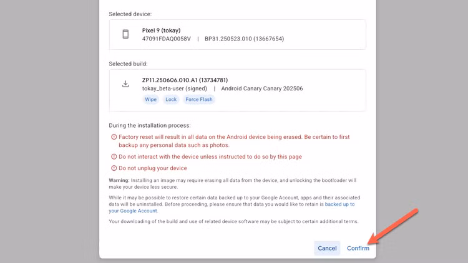The width and height of the screenshot is (468, 263).
Task: Click the factory reset warning icon
Action: tap(114, 137)
